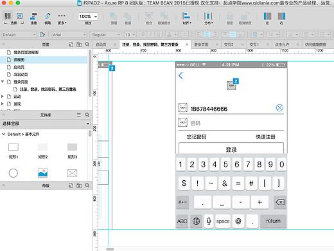Select the 流程图 page
The image size is (334, 251).
[x=44, y=60]
